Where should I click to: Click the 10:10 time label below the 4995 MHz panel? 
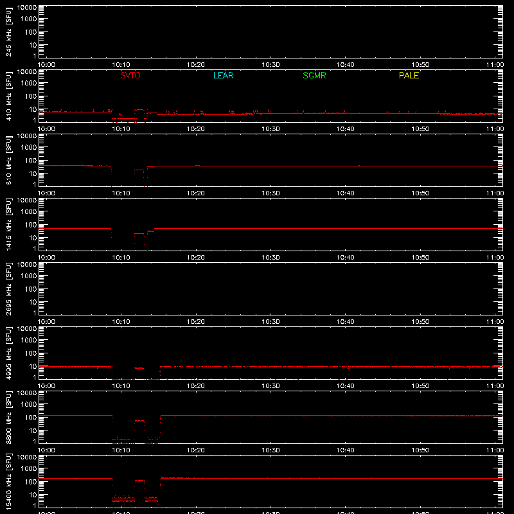pyautogui.click(x=121, y=386)
